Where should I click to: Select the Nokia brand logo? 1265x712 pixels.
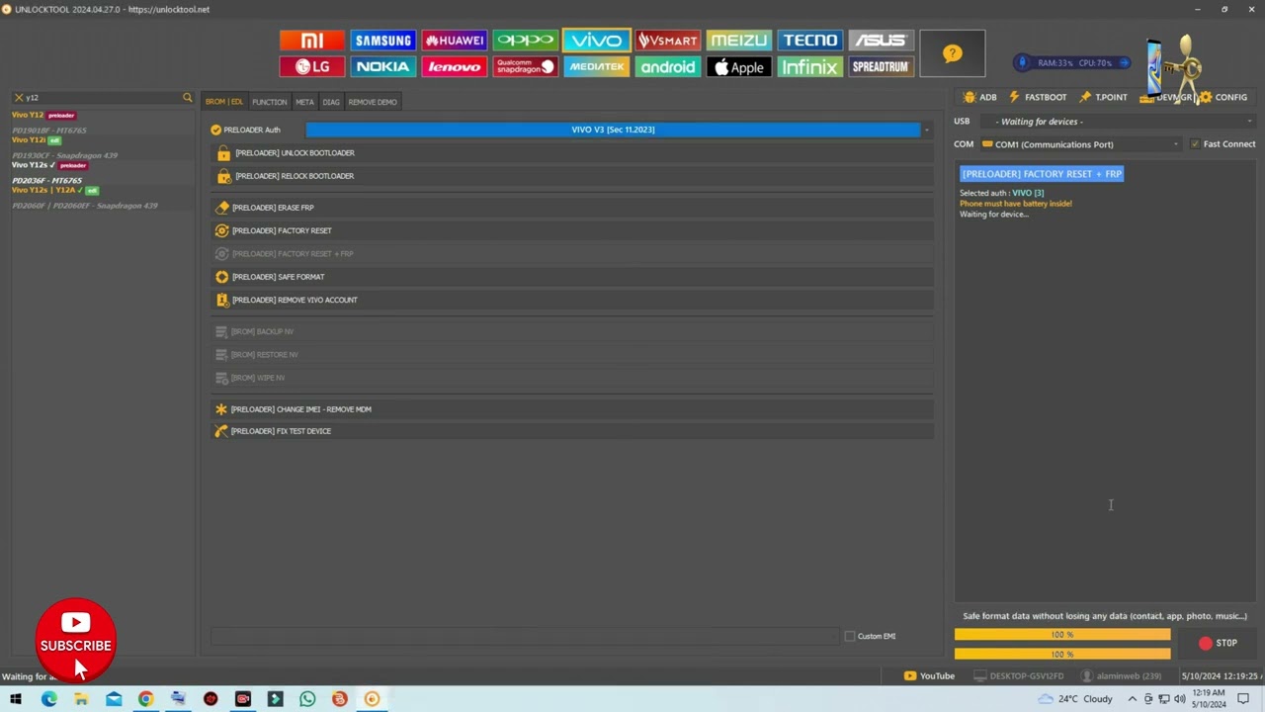coord(383,67)
